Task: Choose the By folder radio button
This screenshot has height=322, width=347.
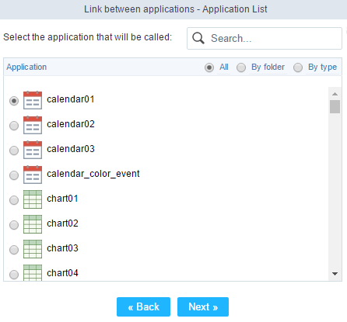Action: (x=241, y=68)
